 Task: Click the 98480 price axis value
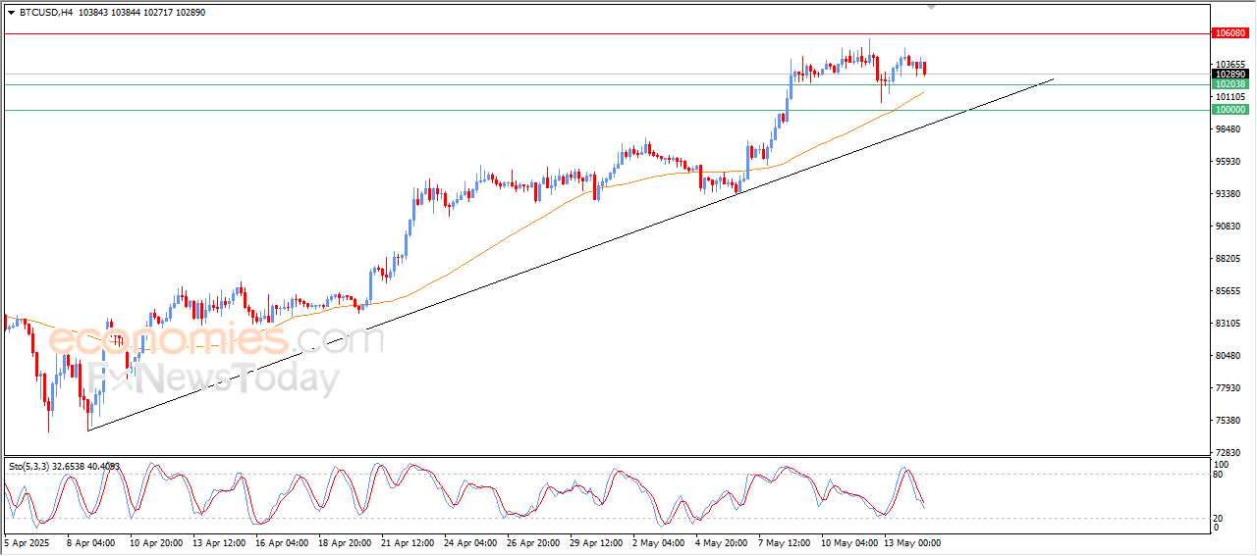pyautogui.click(x=1229, y=129)
